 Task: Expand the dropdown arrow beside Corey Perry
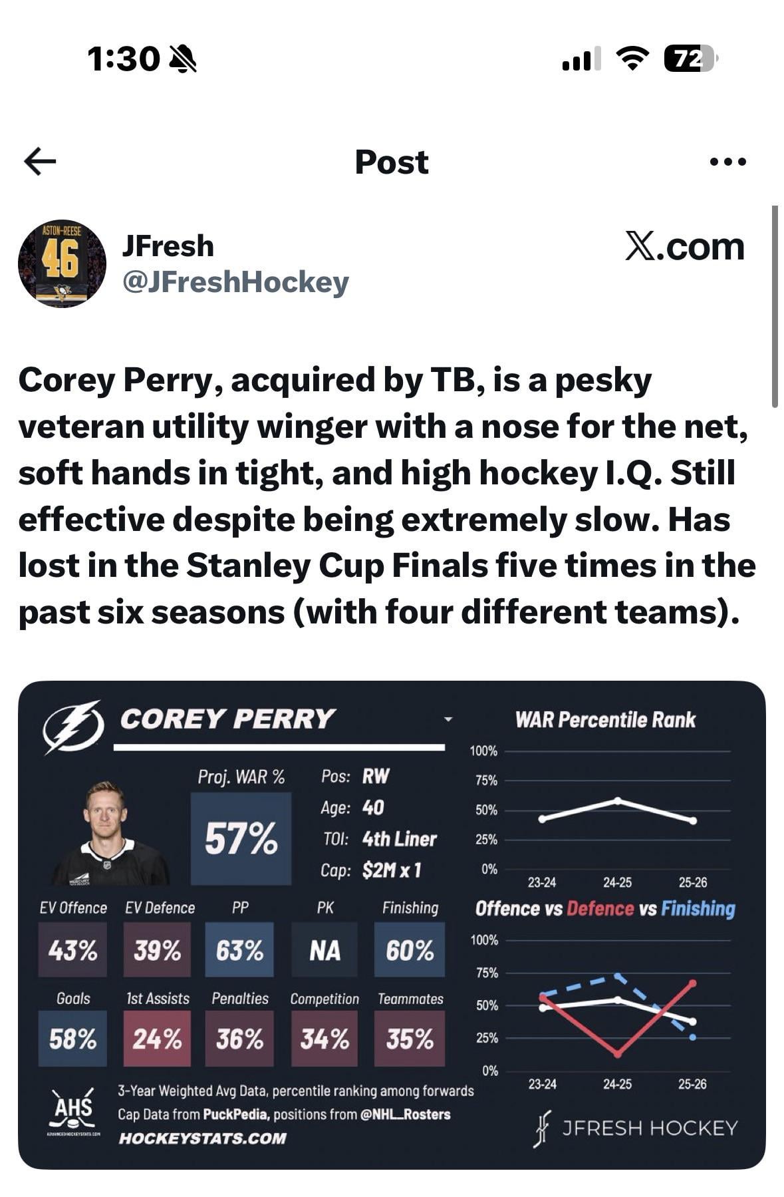click(448, 719)
